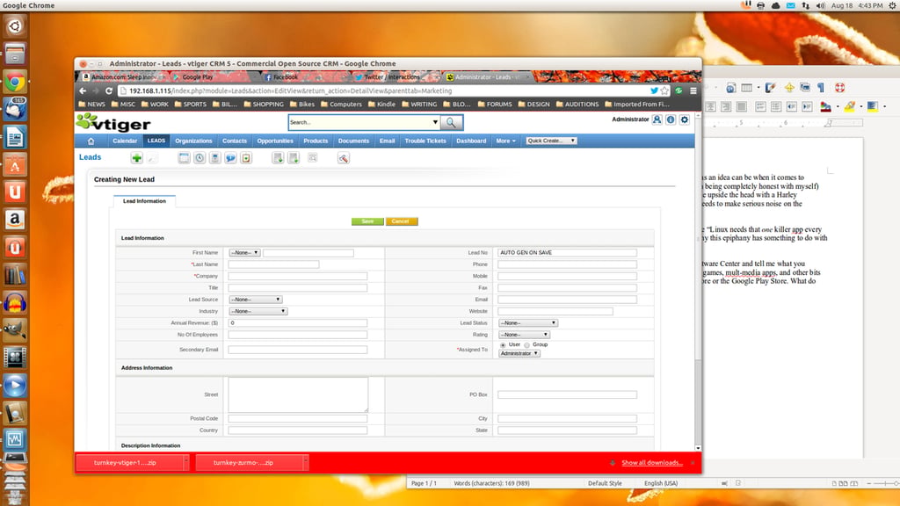Click the Company input field

pyautogui.click(x=297, y=276)
